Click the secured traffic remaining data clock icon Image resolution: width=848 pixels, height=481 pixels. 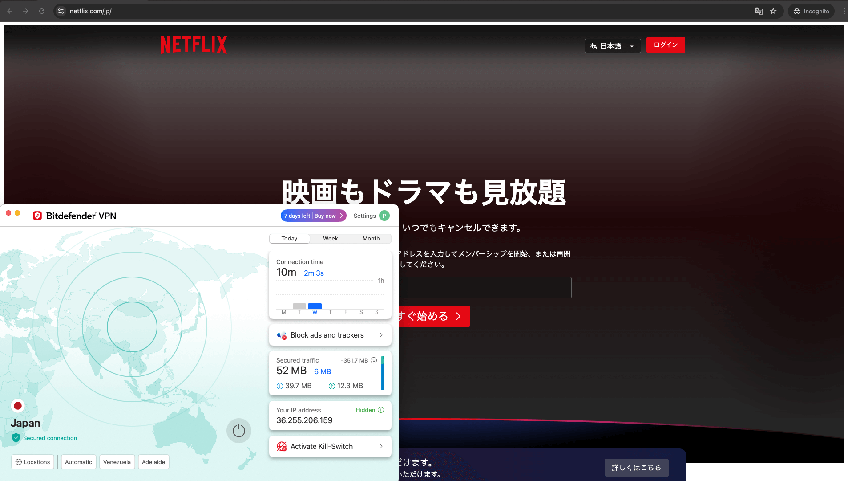tap(374, 360)
